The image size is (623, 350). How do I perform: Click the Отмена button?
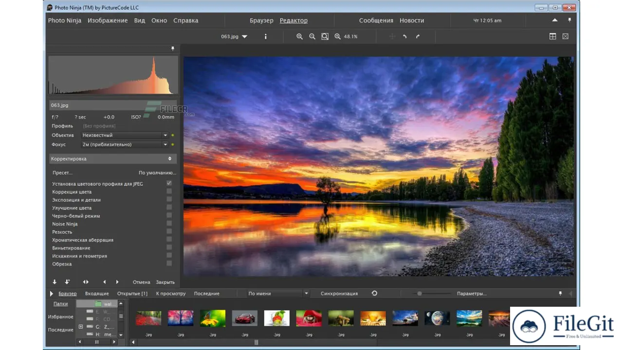142,282
